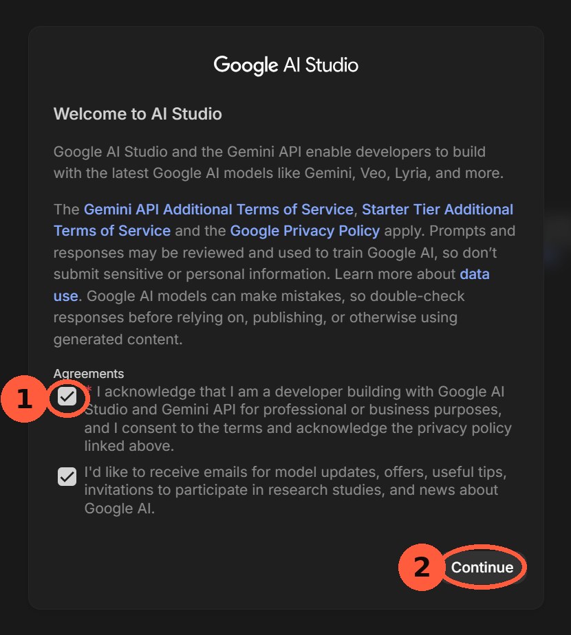Open Gemini API Additional Terms of Service link
Screen dimensions: 571x635
[x=219, y=210]
